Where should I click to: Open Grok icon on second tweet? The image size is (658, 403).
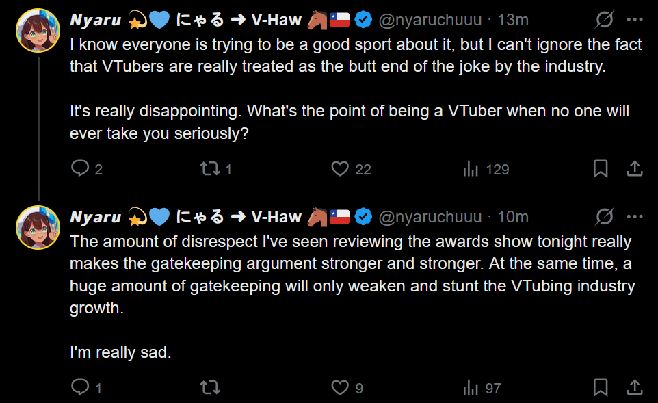point(604,217)
